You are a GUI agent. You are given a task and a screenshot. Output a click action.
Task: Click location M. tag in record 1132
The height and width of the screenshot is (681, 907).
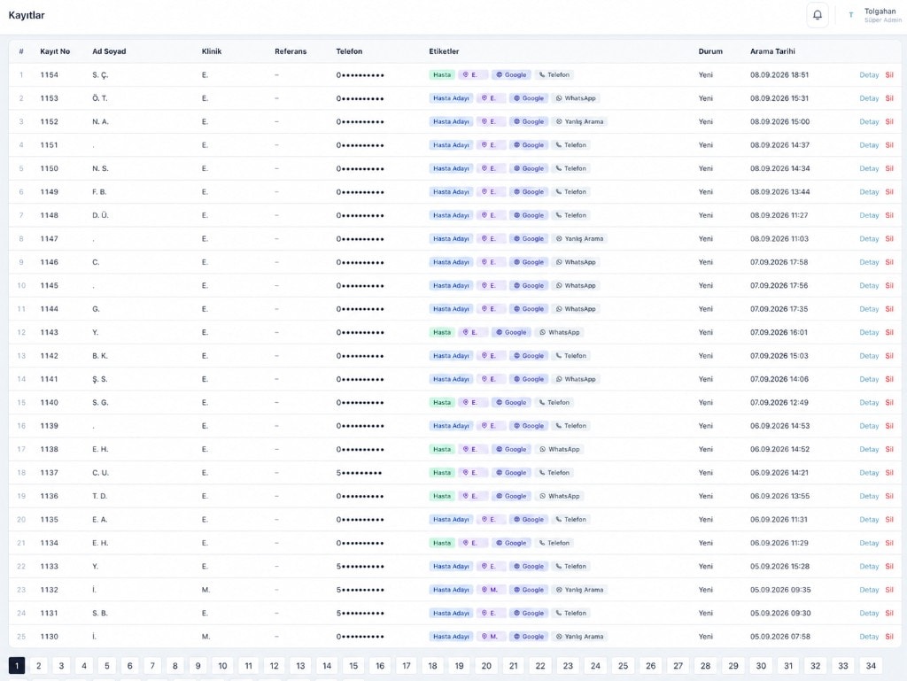coord(490,590)
